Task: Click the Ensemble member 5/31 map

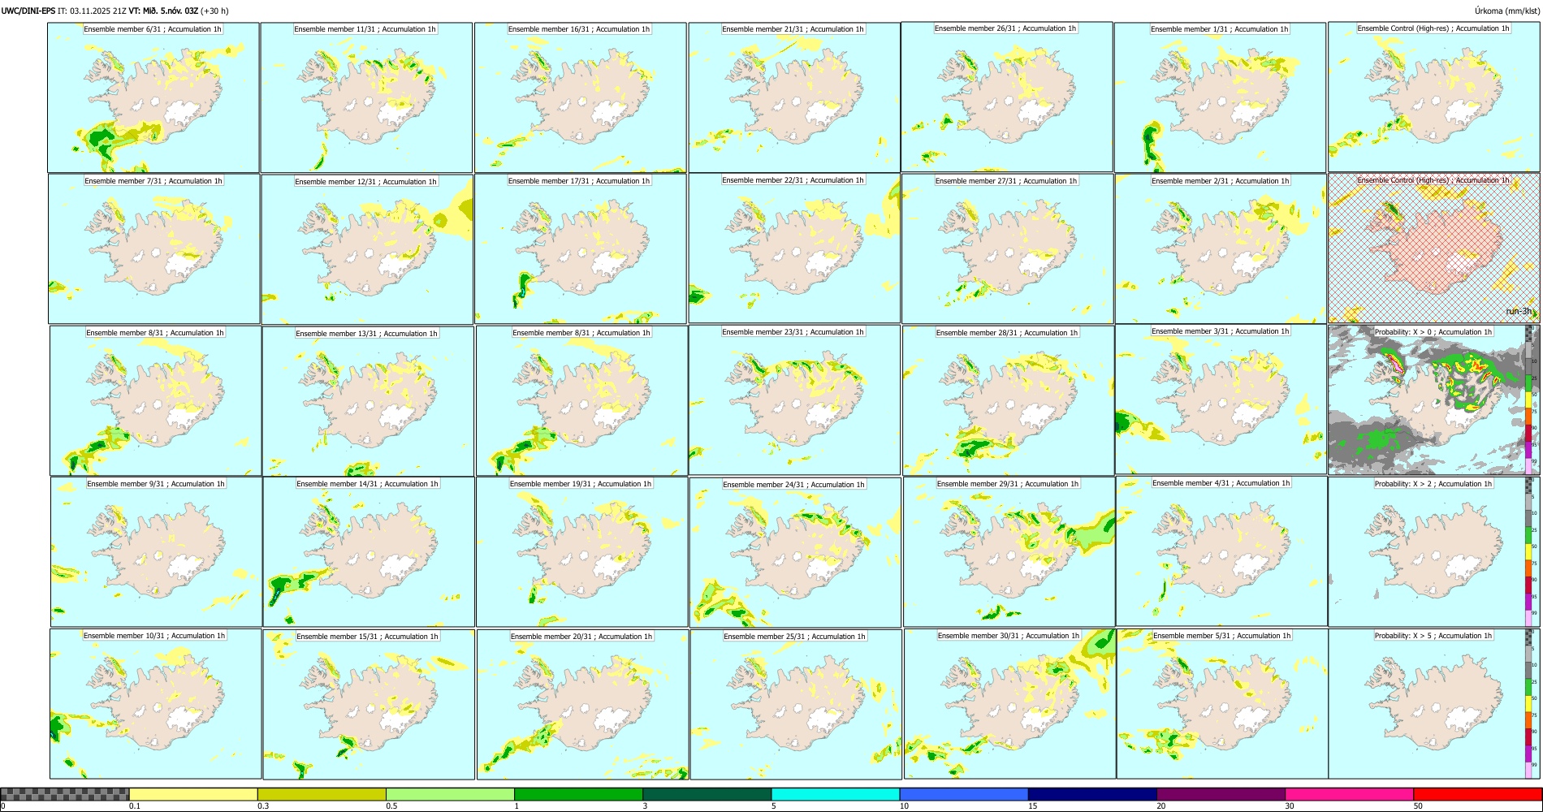Action: (1222, 704)
